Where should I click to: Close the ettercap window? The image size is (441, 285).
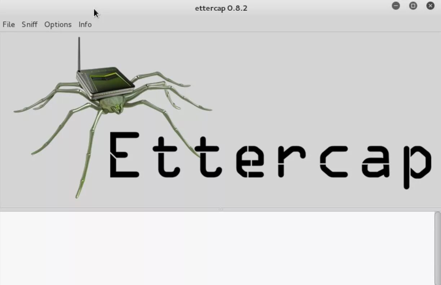[x=431, y=6]
